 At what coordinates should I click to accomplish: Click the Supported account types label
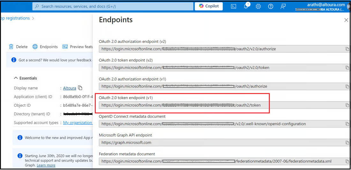point(36,123)
